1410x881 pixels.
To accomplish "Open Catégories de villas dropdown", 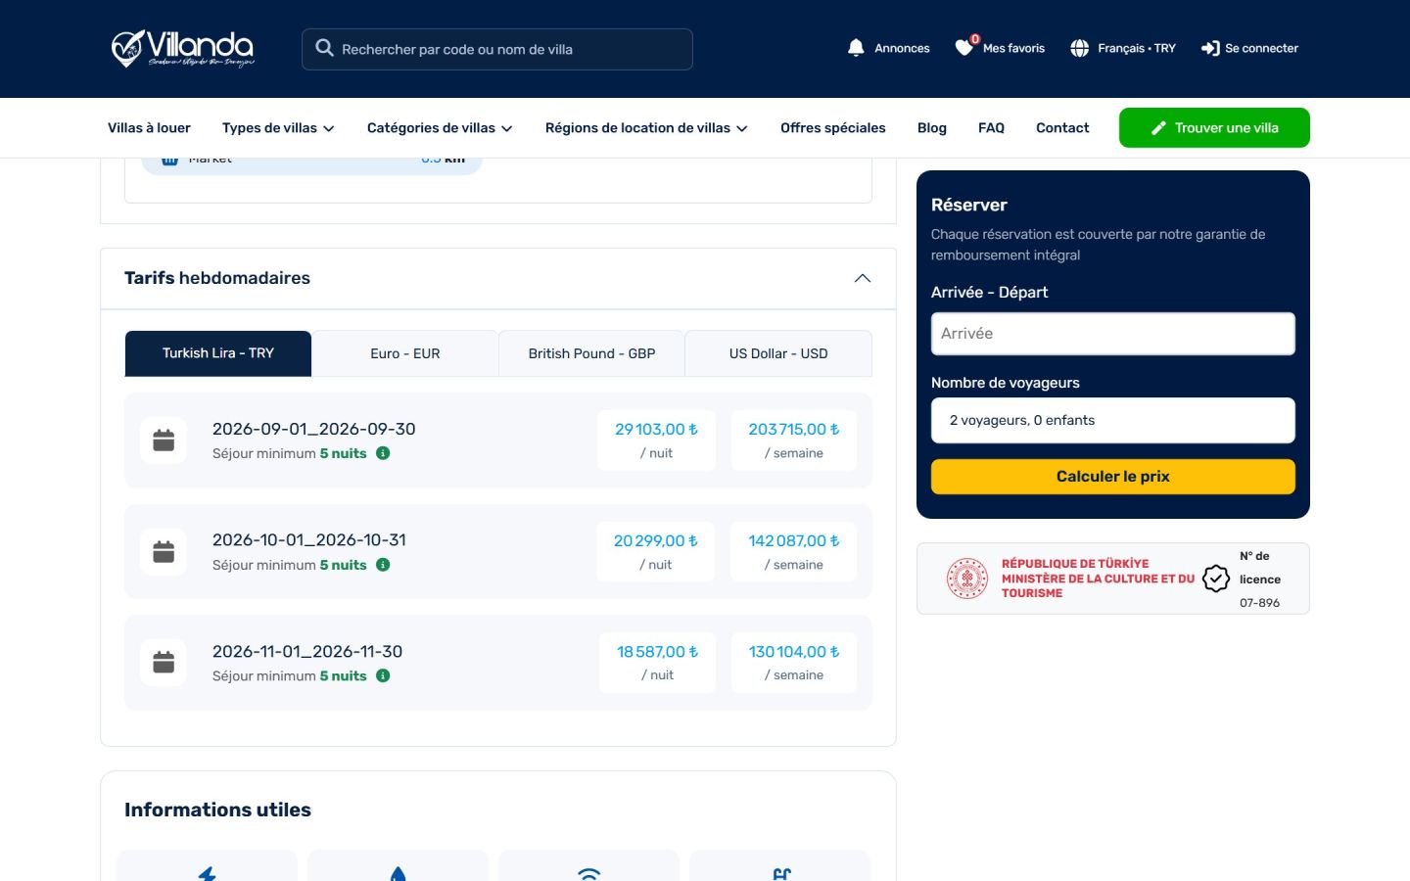I will pyautogui.click(x=440, y=128).
